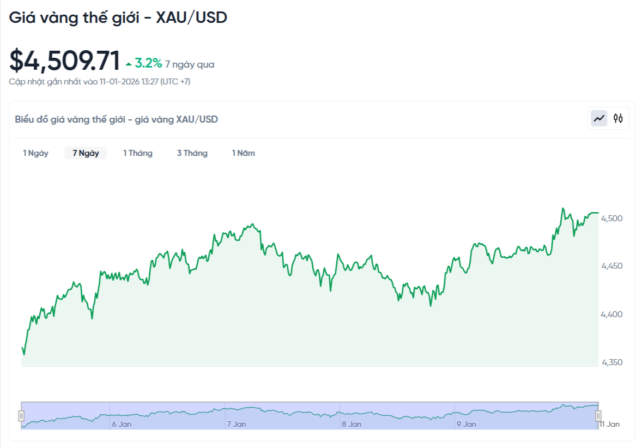Click the Giá vàng thế giới heading
The image size is (636, 448).
tap(118, 17)
